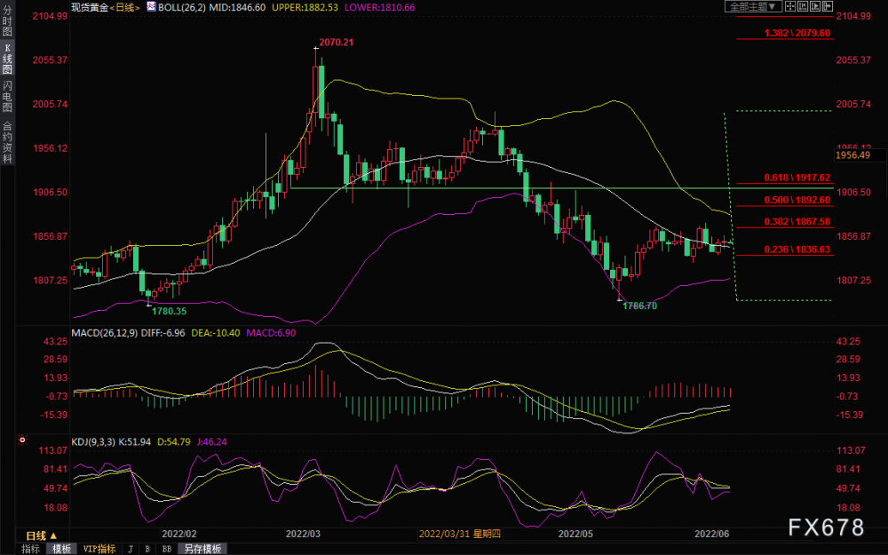
Task: Expand the 日线 period selector arrow
Action: coord(54,535)
